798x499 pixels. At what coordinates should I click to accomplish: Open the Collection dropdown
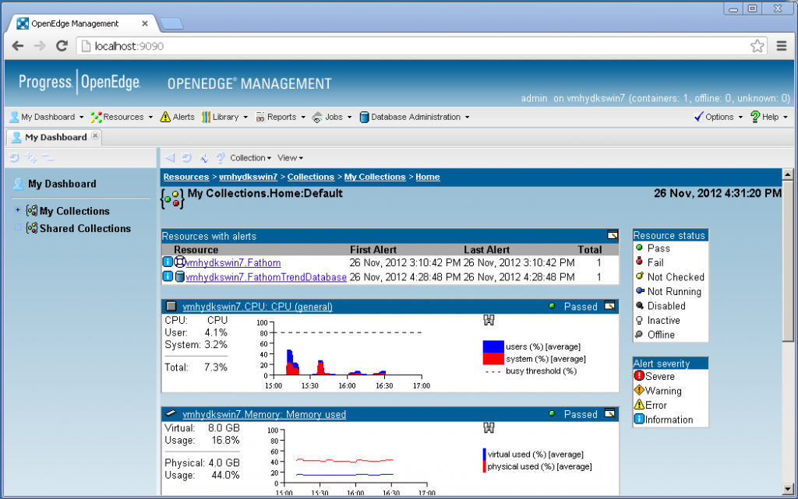[x=250, y=158]
